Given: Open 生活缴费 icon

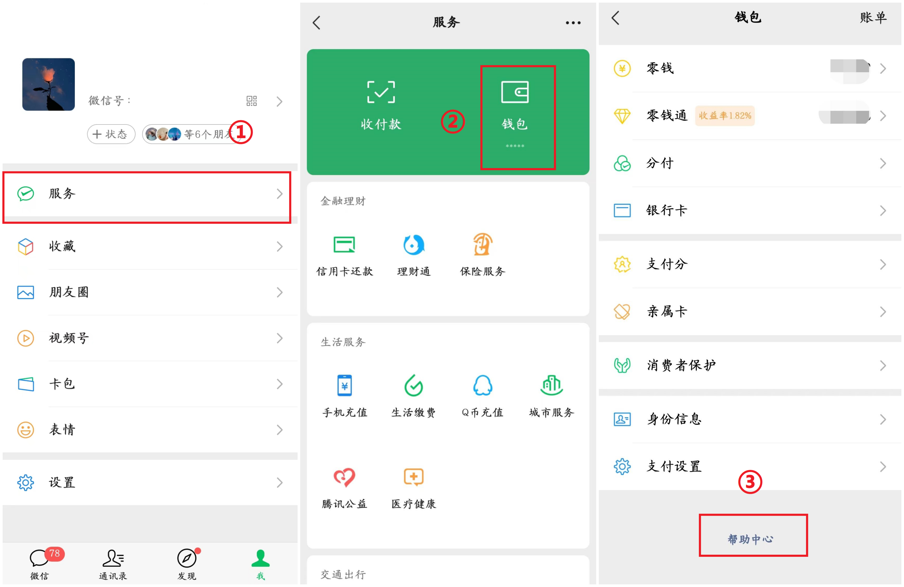Looking at the screenshot, I should 414,385.
